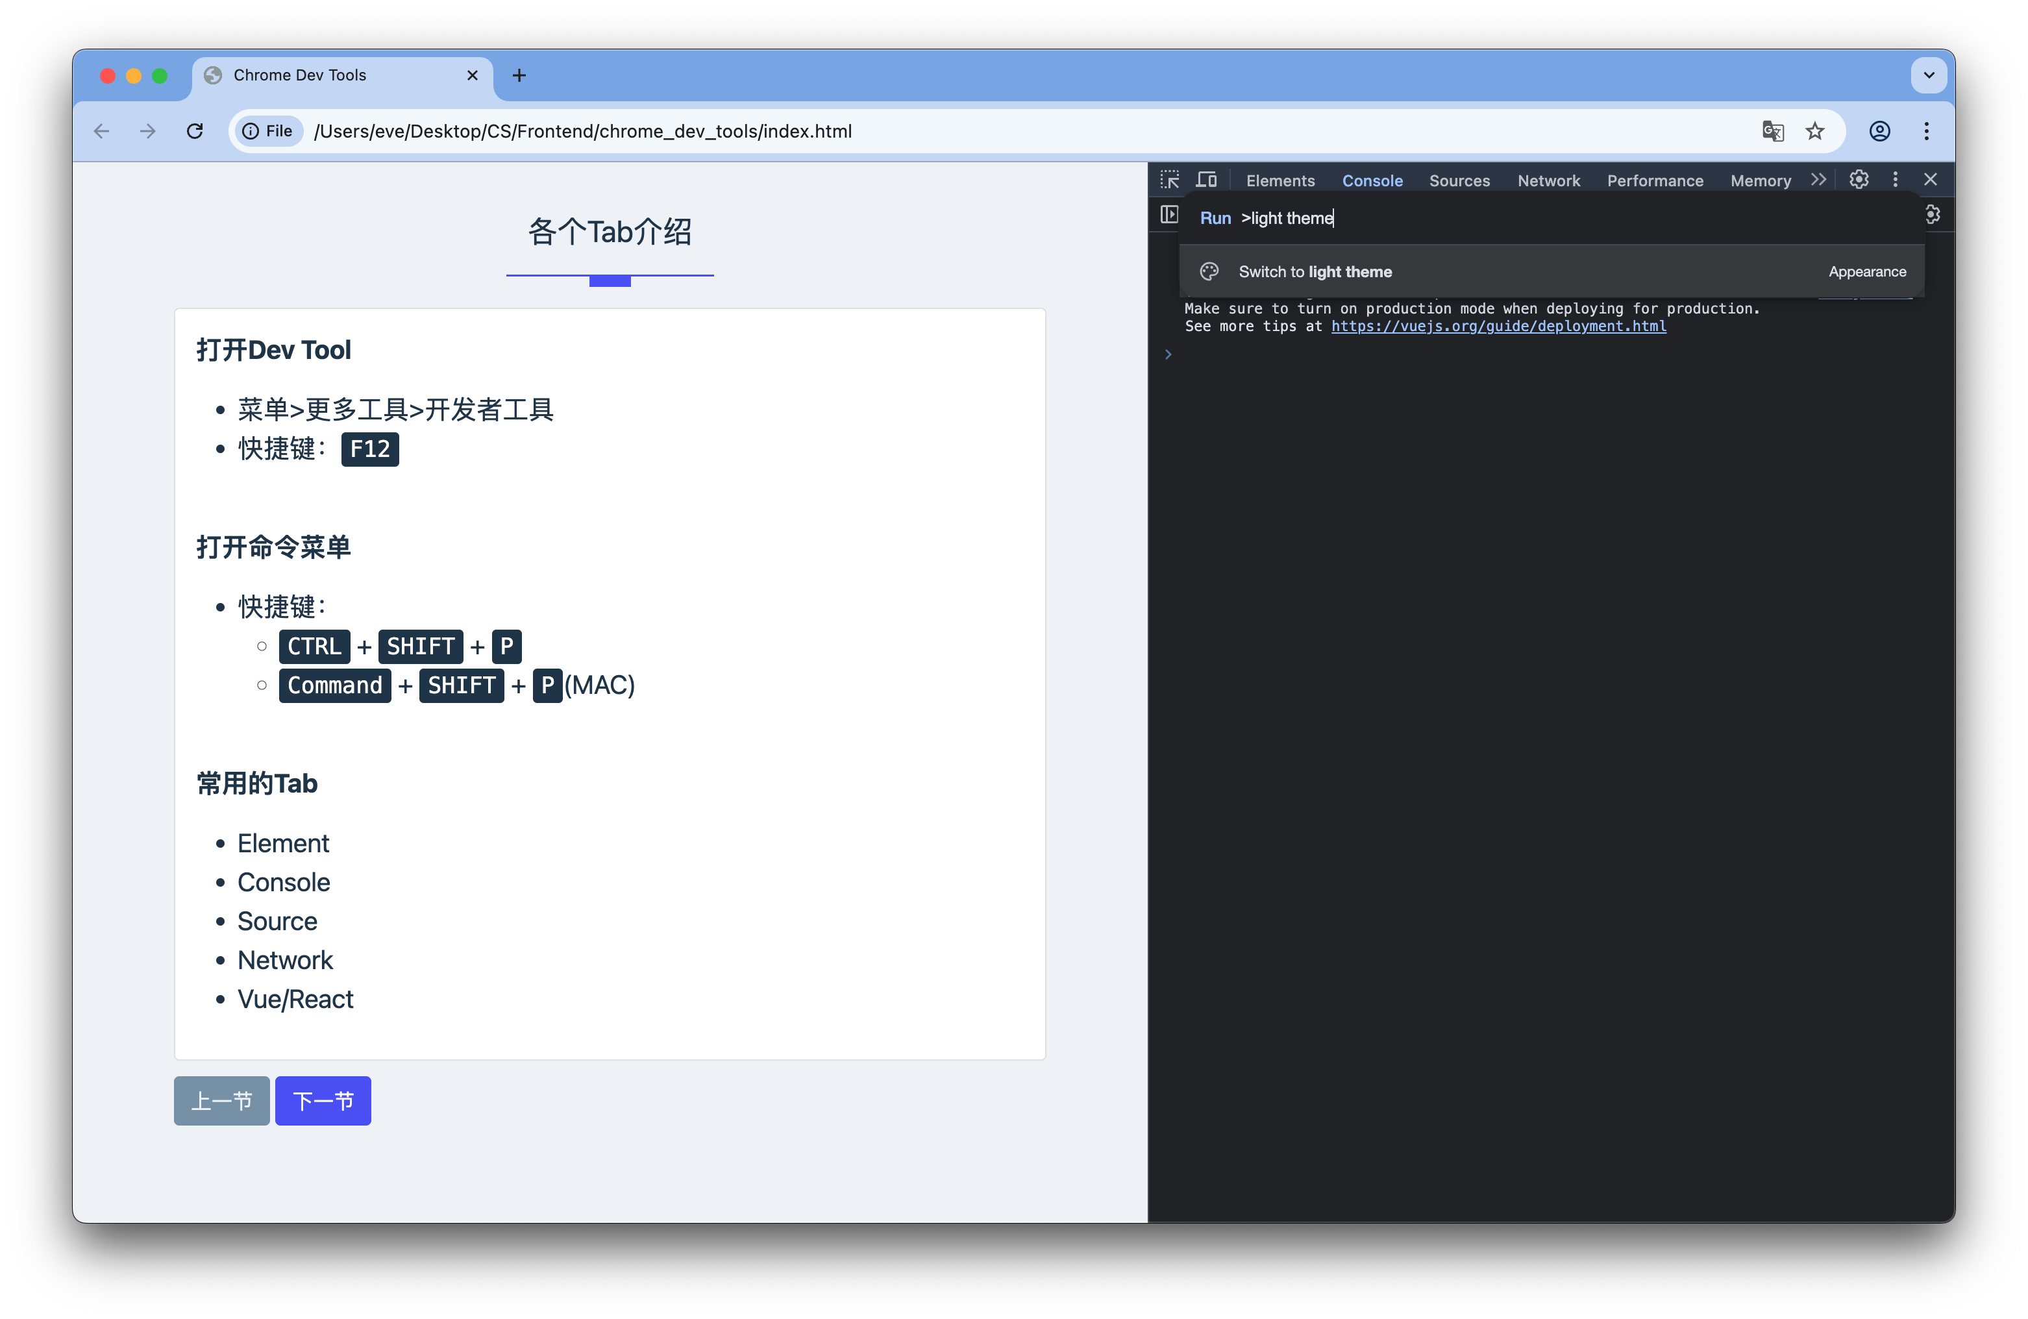Click the browser profile account icon
Image resolution: width=2028 pixels, height=1319 pixels.
tap(1880, 131)
